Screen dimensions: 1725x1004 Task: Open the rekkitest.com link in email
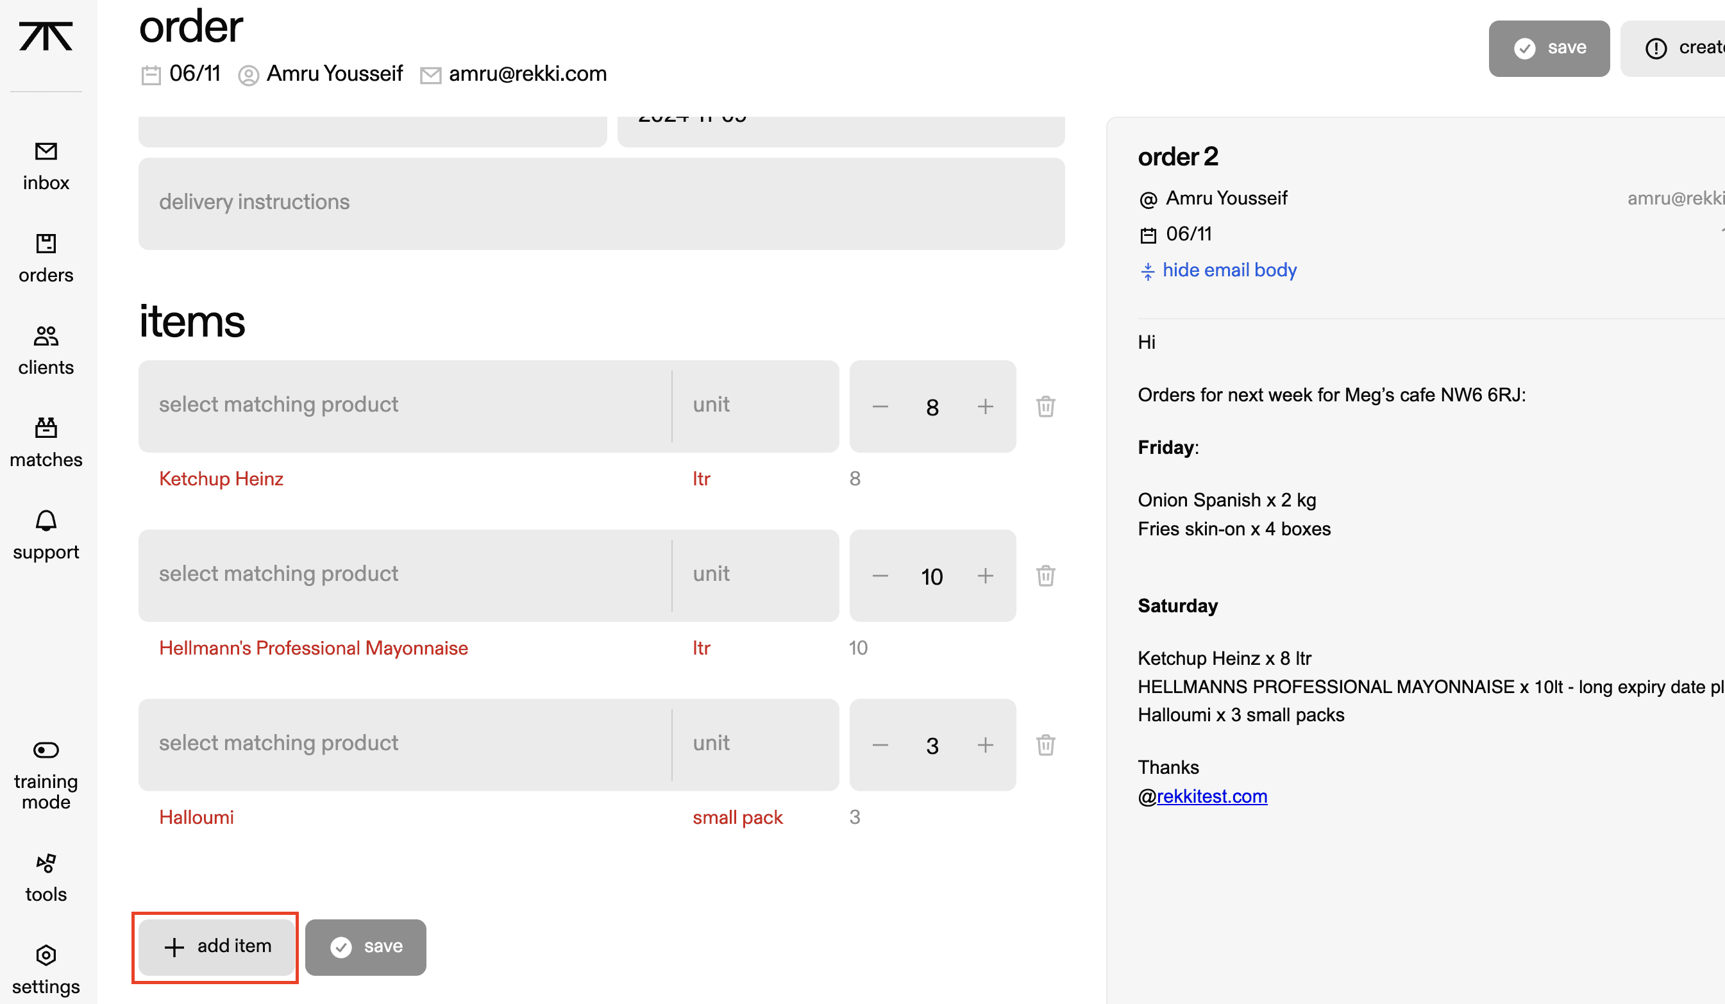[x=1211, y=797]
